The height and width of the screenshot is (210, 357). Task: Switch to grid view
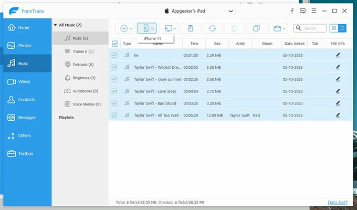pos(334,28)
